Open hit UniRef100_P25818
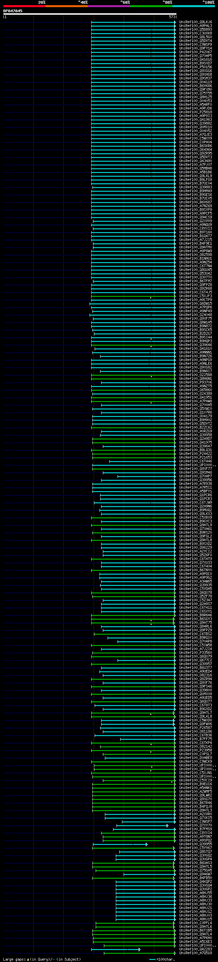Screen dimensions: 218x962 (x=196, y=112)
